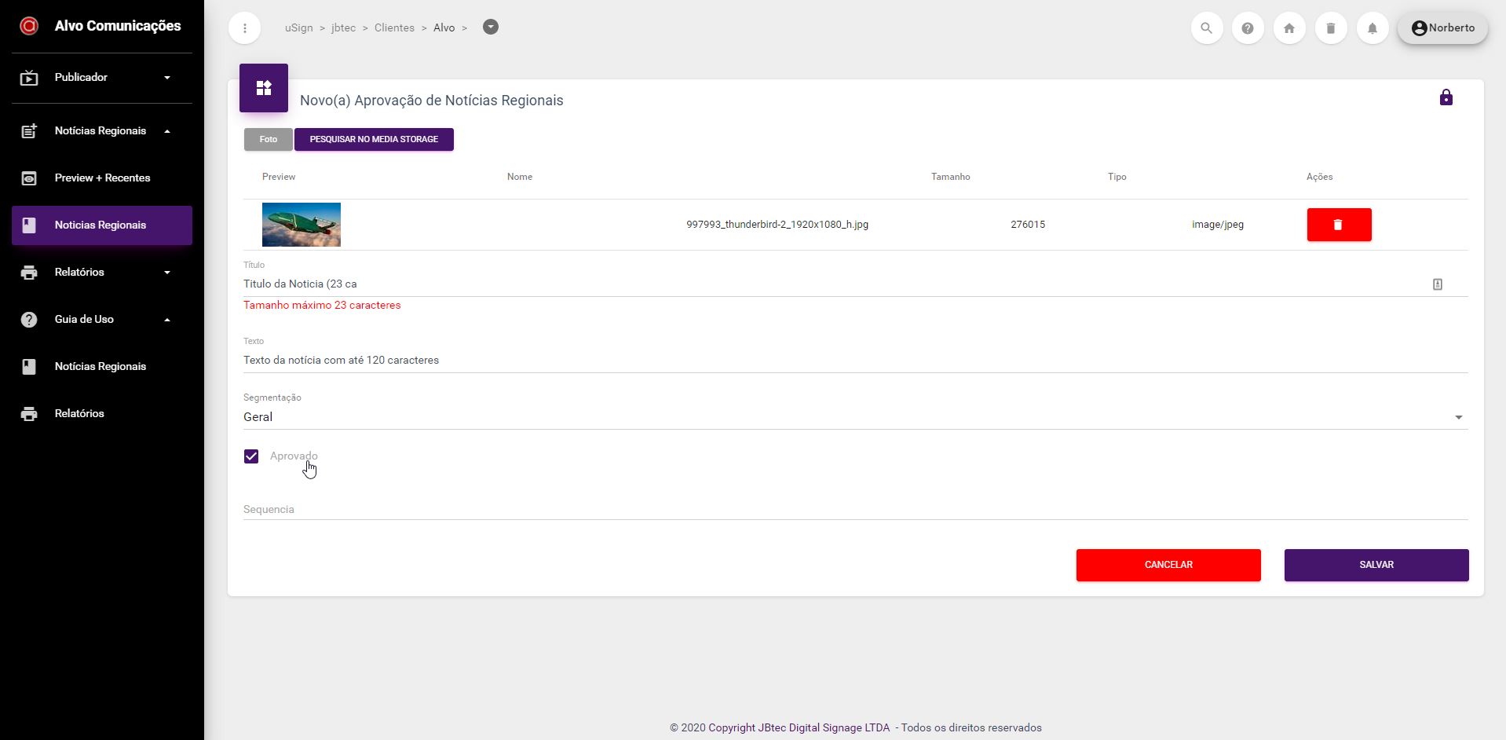Click the file name 997993_thunderbird-2_1920x1080_h.jpg
1506x740 pixels.
click(x=777, y=225)
